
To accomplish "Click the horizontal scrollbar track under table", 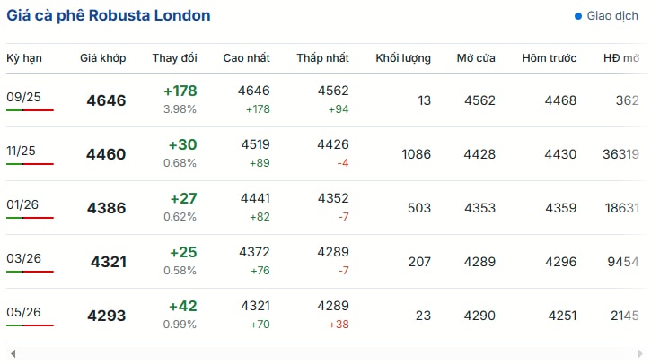I will (326, 353).
